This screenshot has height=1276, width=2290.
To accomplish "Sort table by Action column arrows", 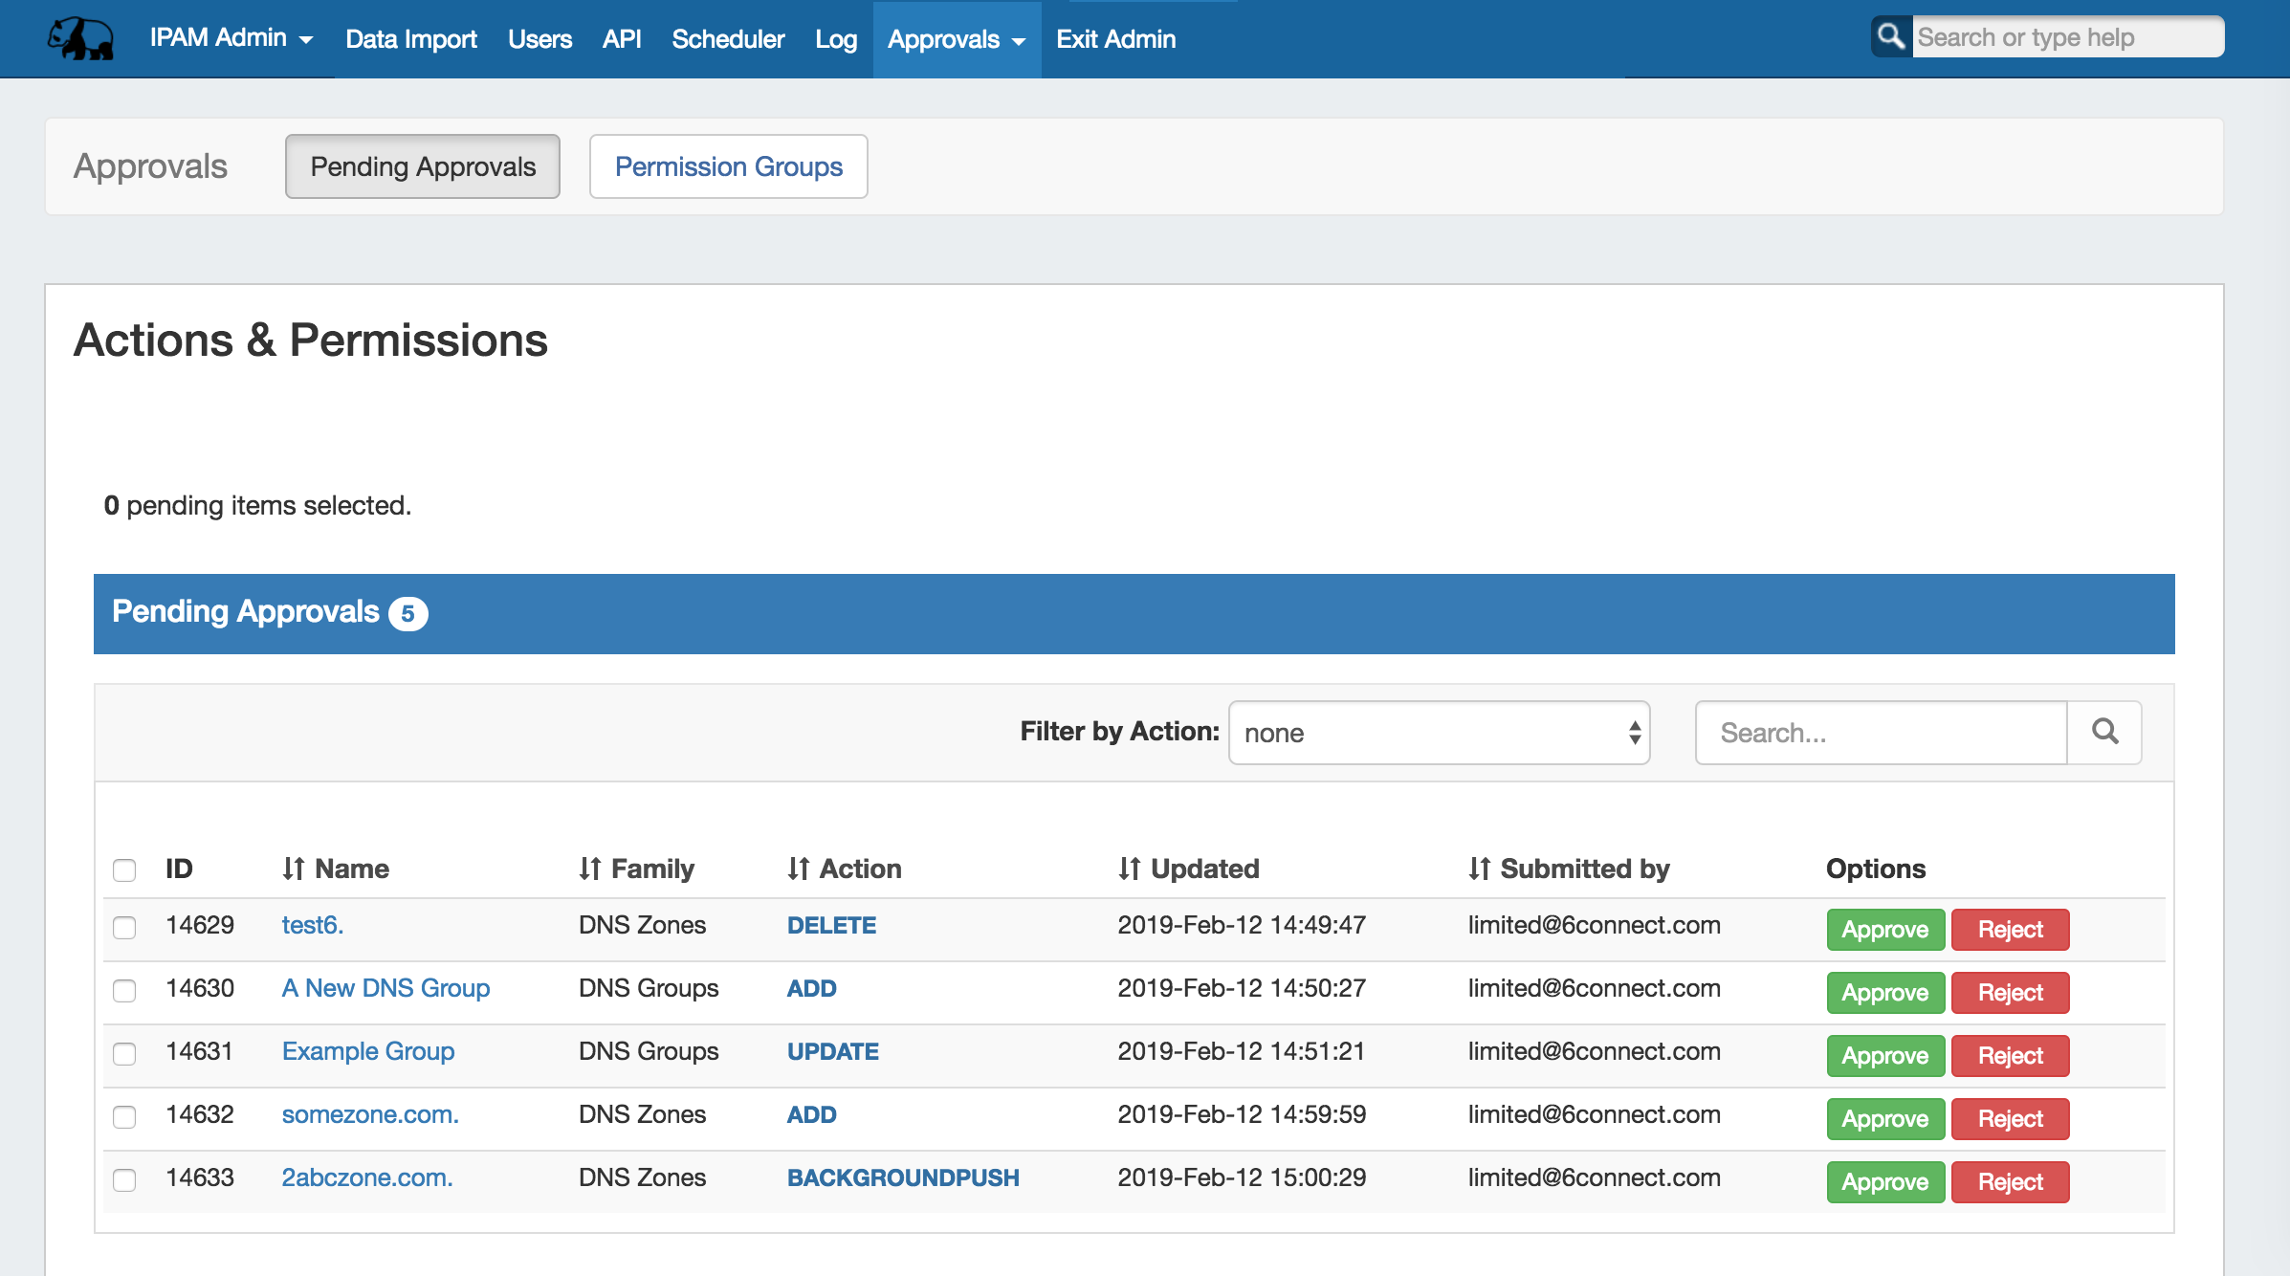I will click(798, 869).
